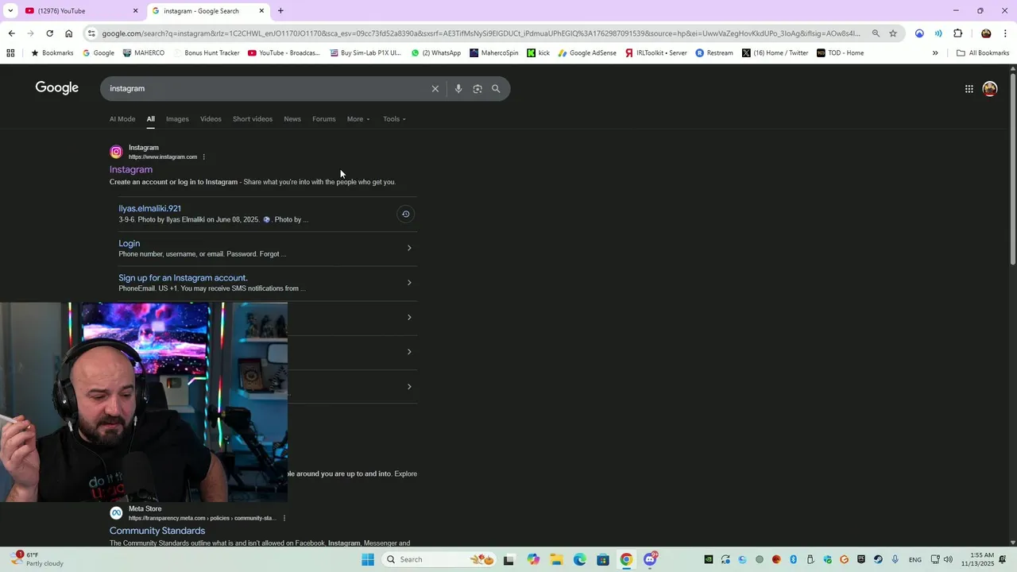Open the history icon beside ilyas.elmaliki.921
Image resolution: width=1017 pixels, height=572 pixels.
405,214
